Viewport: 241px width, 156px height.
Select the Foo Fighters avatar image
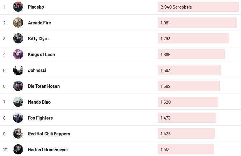tap(18, 118)
